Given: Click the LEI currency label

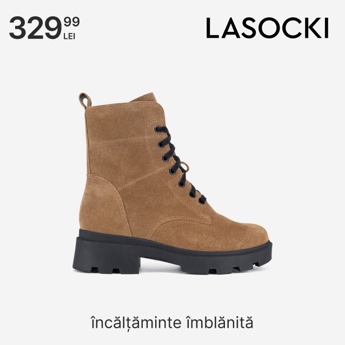Looking at the screenshot, I should (69, 36).
